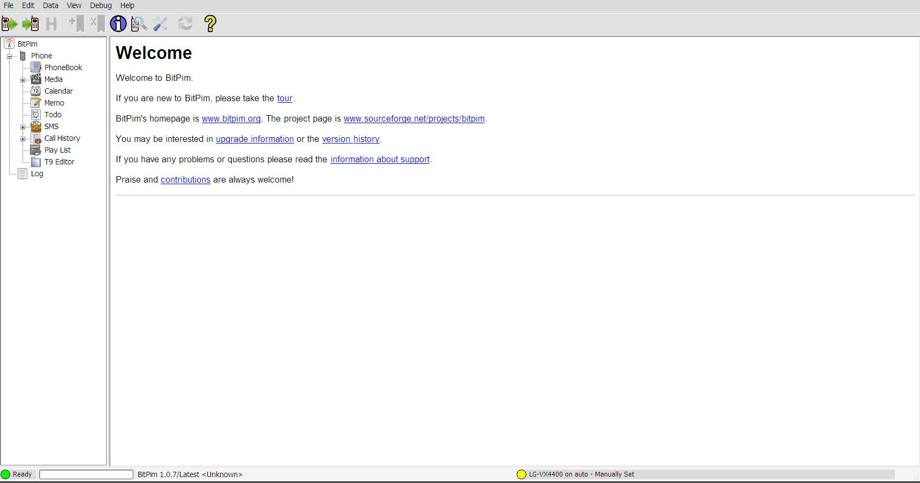Viewport: 920px width, 483px height.
Task: Select PhoneBook label in tree
Action: [63, 67]
